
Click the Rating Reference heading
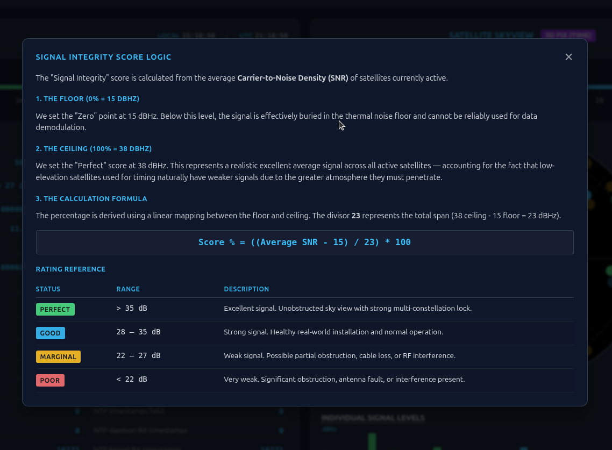tap(70, 269)
